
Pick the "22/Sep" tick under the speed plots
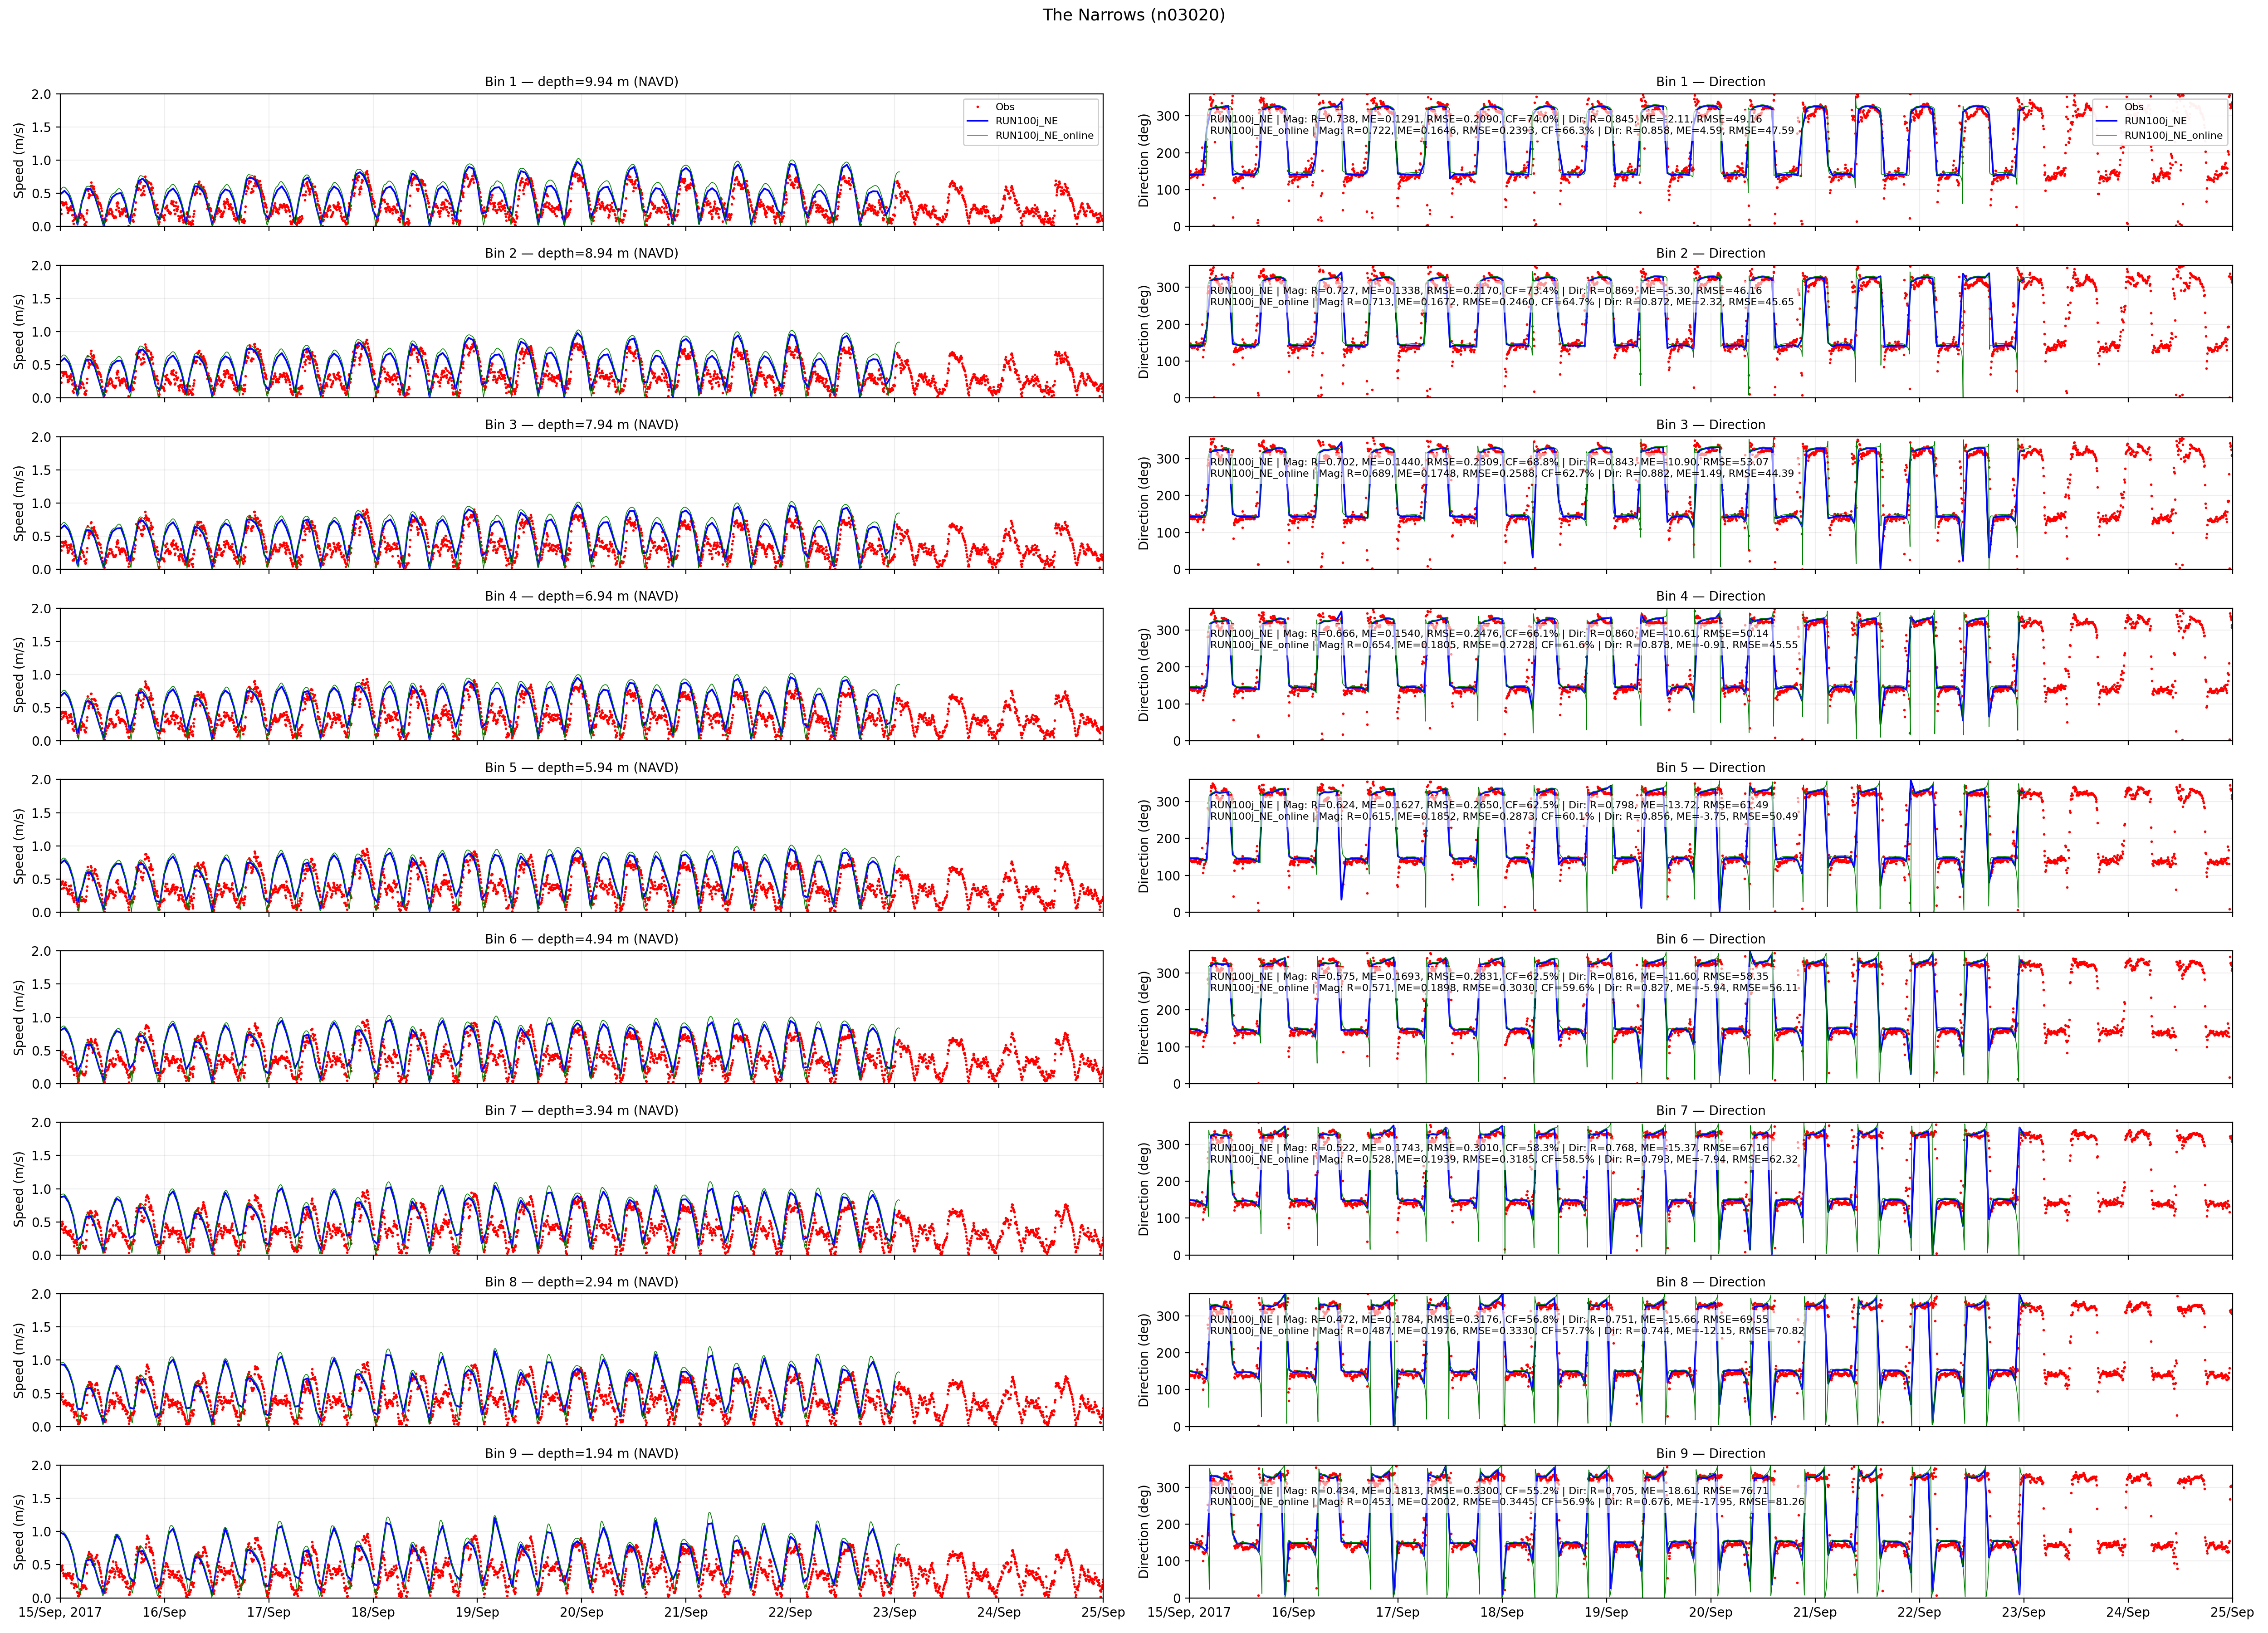click(x=790, y=1613)
